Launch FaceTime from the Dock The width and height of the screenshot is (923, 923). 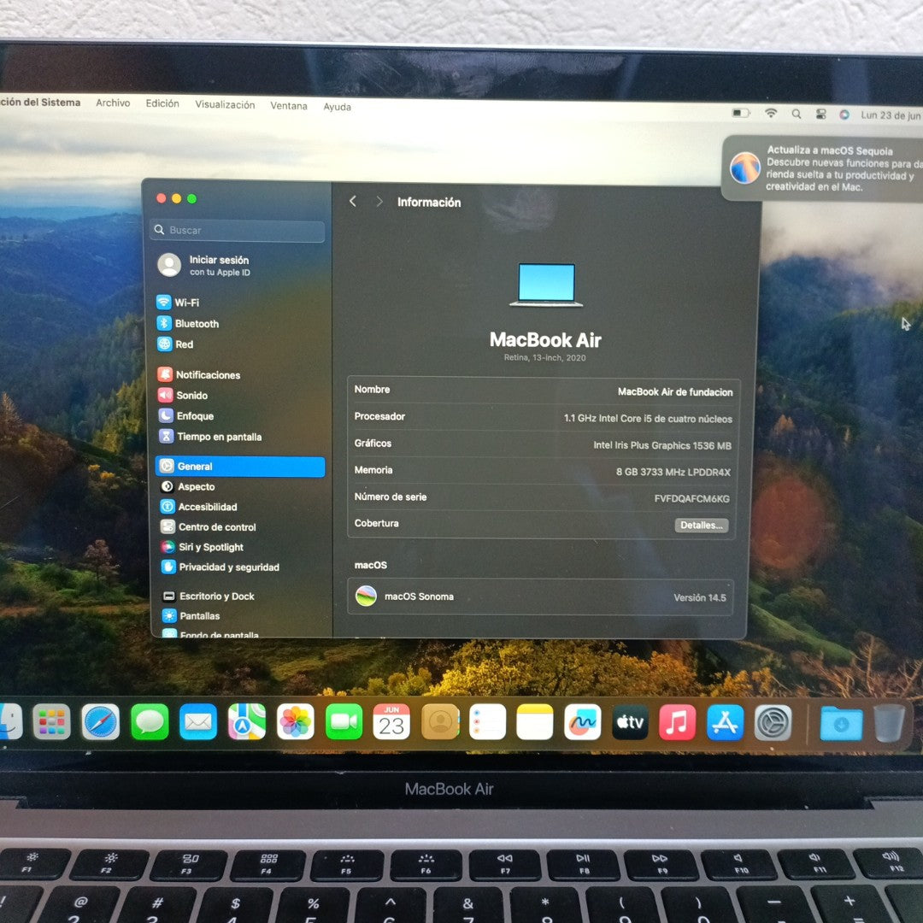click(x=344, y=721)
